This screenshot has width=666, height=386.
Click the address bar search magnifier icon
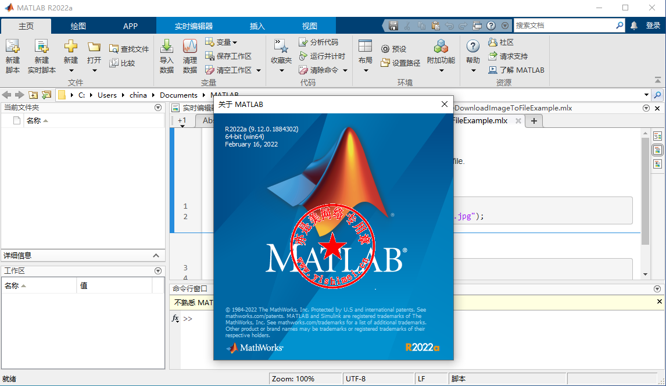657,95
